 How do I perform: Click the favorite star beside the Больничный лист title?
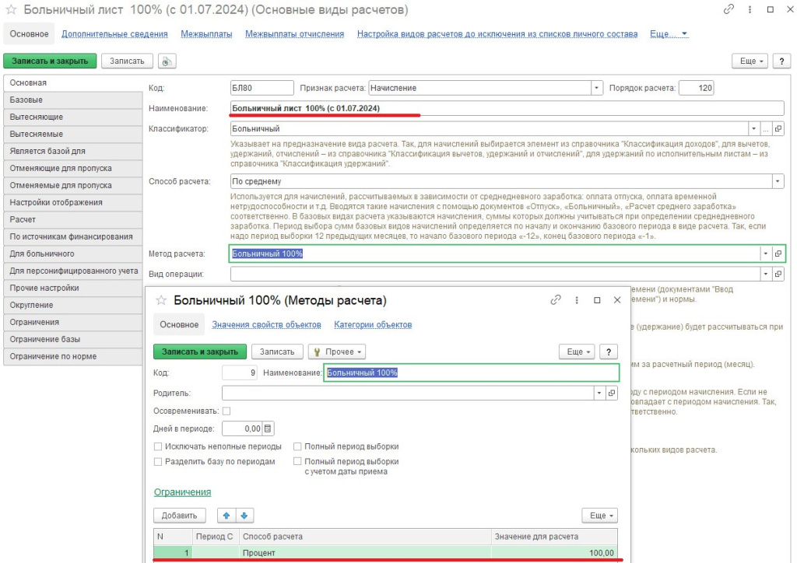[x=11, y=10]
